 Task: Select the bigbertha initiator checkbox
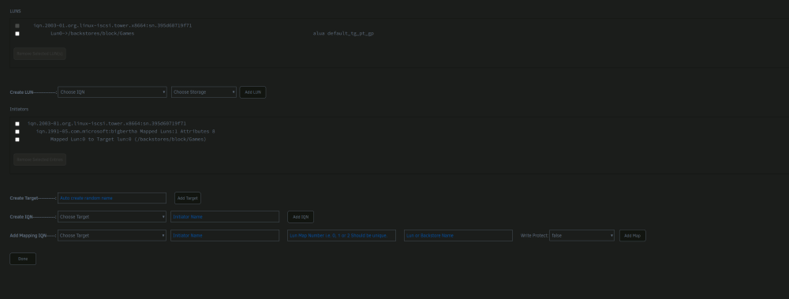tap(17, 132)
